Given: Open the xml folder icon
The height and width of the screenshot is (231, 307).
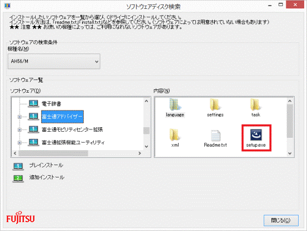Looking at the screenshot, I should pos(175,135).
